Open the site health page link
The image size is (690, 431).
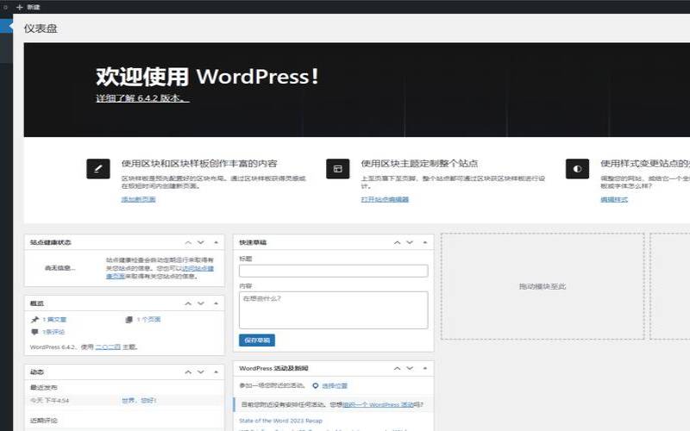(198, 268)
